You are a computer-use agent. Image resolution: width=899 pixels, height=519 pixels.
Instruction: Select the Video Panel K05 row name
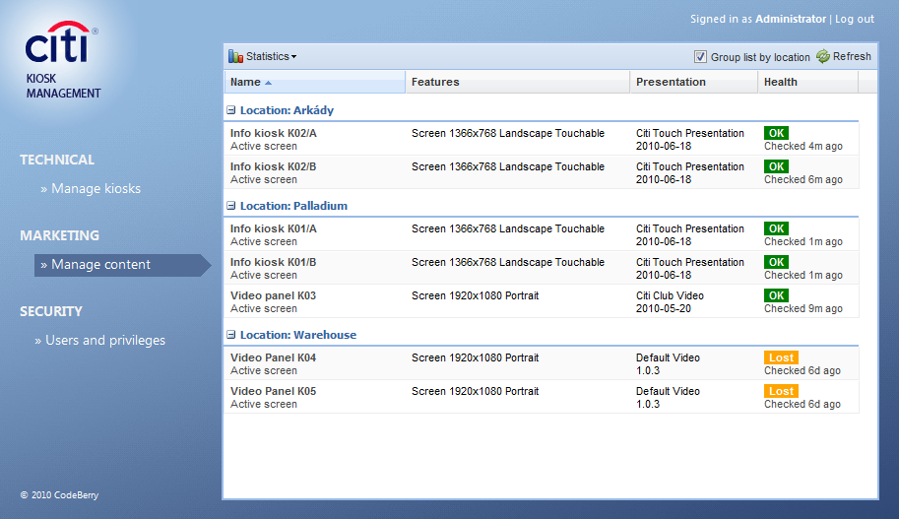coord(273,391)
